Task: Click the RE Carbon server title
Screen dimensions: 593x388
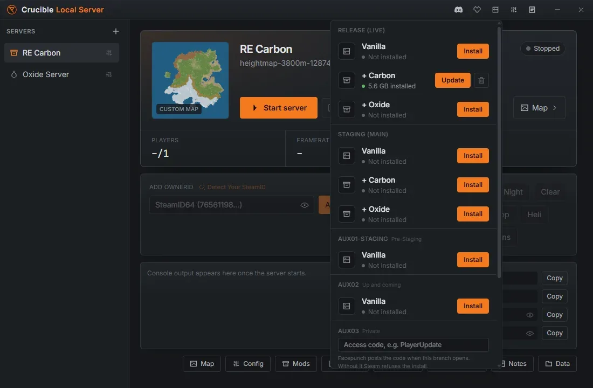Action: pos(266,49)
